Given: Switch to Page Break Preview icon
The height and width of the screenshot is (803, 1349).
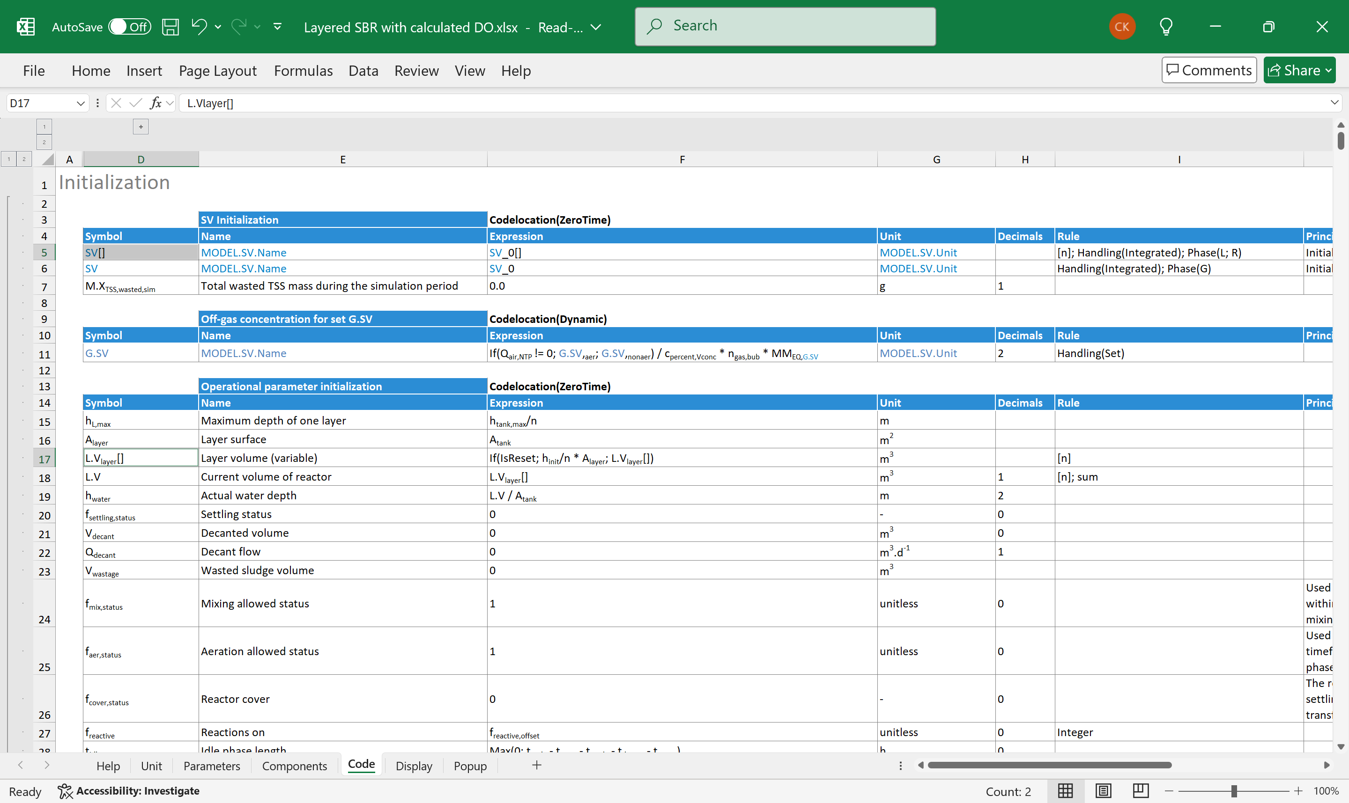Looking at the screenshot, I should pyautogui.click(x=1141, y=790).
